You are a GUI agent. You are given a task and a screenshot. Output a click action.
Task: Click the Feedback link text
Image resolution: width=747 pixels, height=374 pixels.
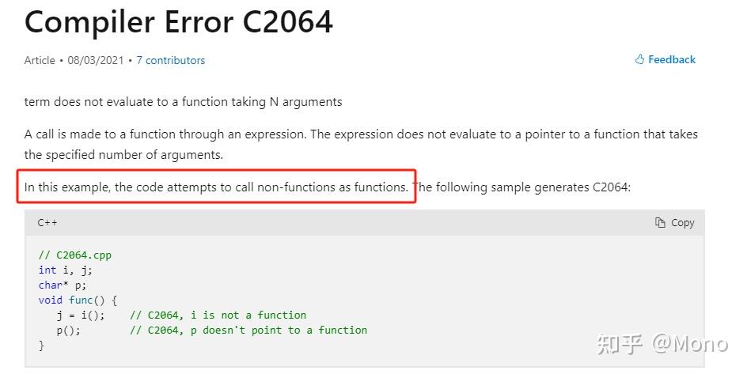point(672,59)
